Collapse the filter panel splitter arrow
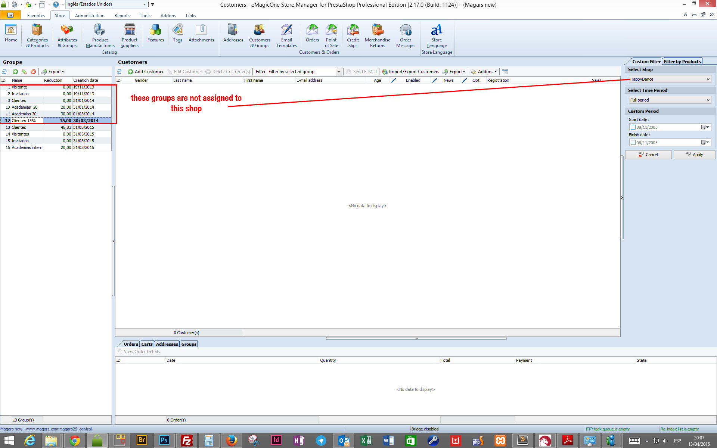Screen dimensions: 717x448 click(622, 197)
